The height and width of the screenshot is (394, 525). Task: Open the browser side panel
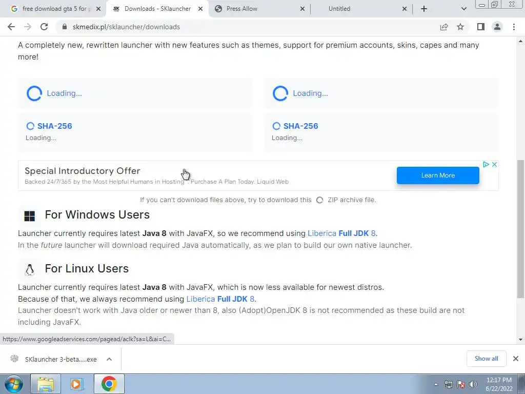[x=481, y=27]
